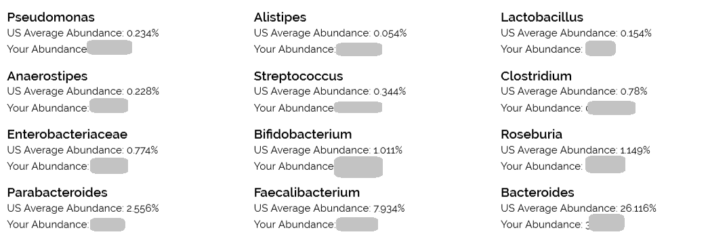Viewport: 708px width, 247px height.
Task: Click the gray box under Bifidobacterium
Action: pos(358,166)
